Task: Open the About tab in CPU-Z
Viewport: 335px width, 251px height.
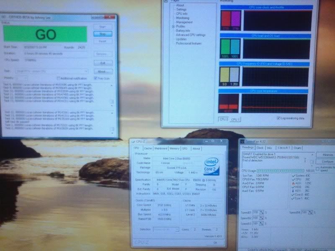Action: (x=196, y=149)
